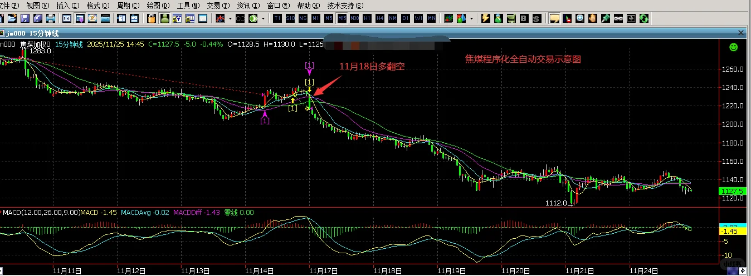
Task: Switch to M5 five-minute period
Action: (x=329, y=18)
